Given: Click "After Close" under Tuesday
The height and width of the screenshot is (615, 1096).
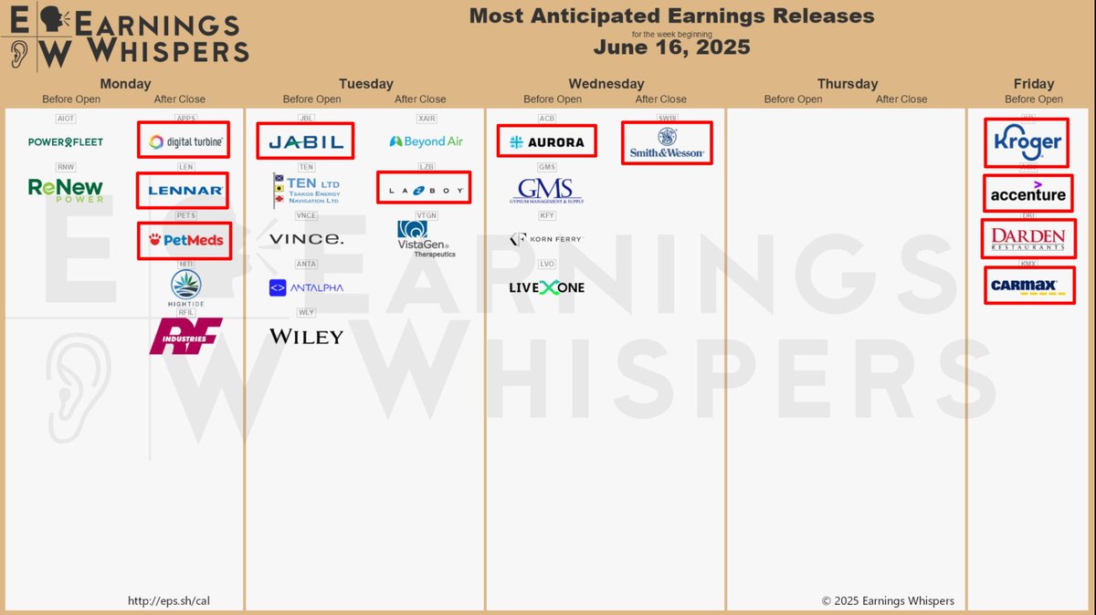Looking at the screenshot, I should (420, 99).
